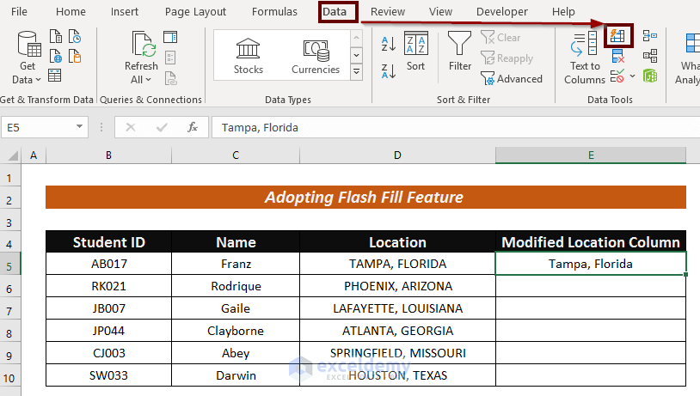Image resolution: width=700 pixels, height=396 pixels.
Task: Reapply the filter
Action: point(507,58)
